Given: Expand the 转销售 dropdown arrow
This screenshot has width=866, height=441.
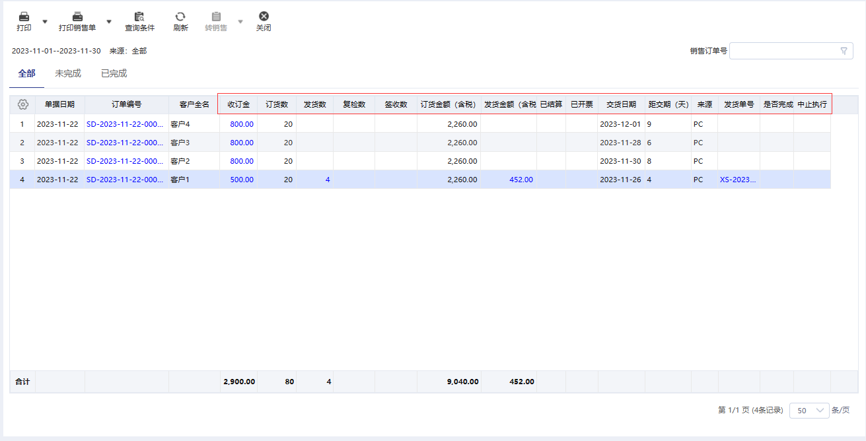Looking at the screenshot, I should pyautogui.click(x=240, y=22).
